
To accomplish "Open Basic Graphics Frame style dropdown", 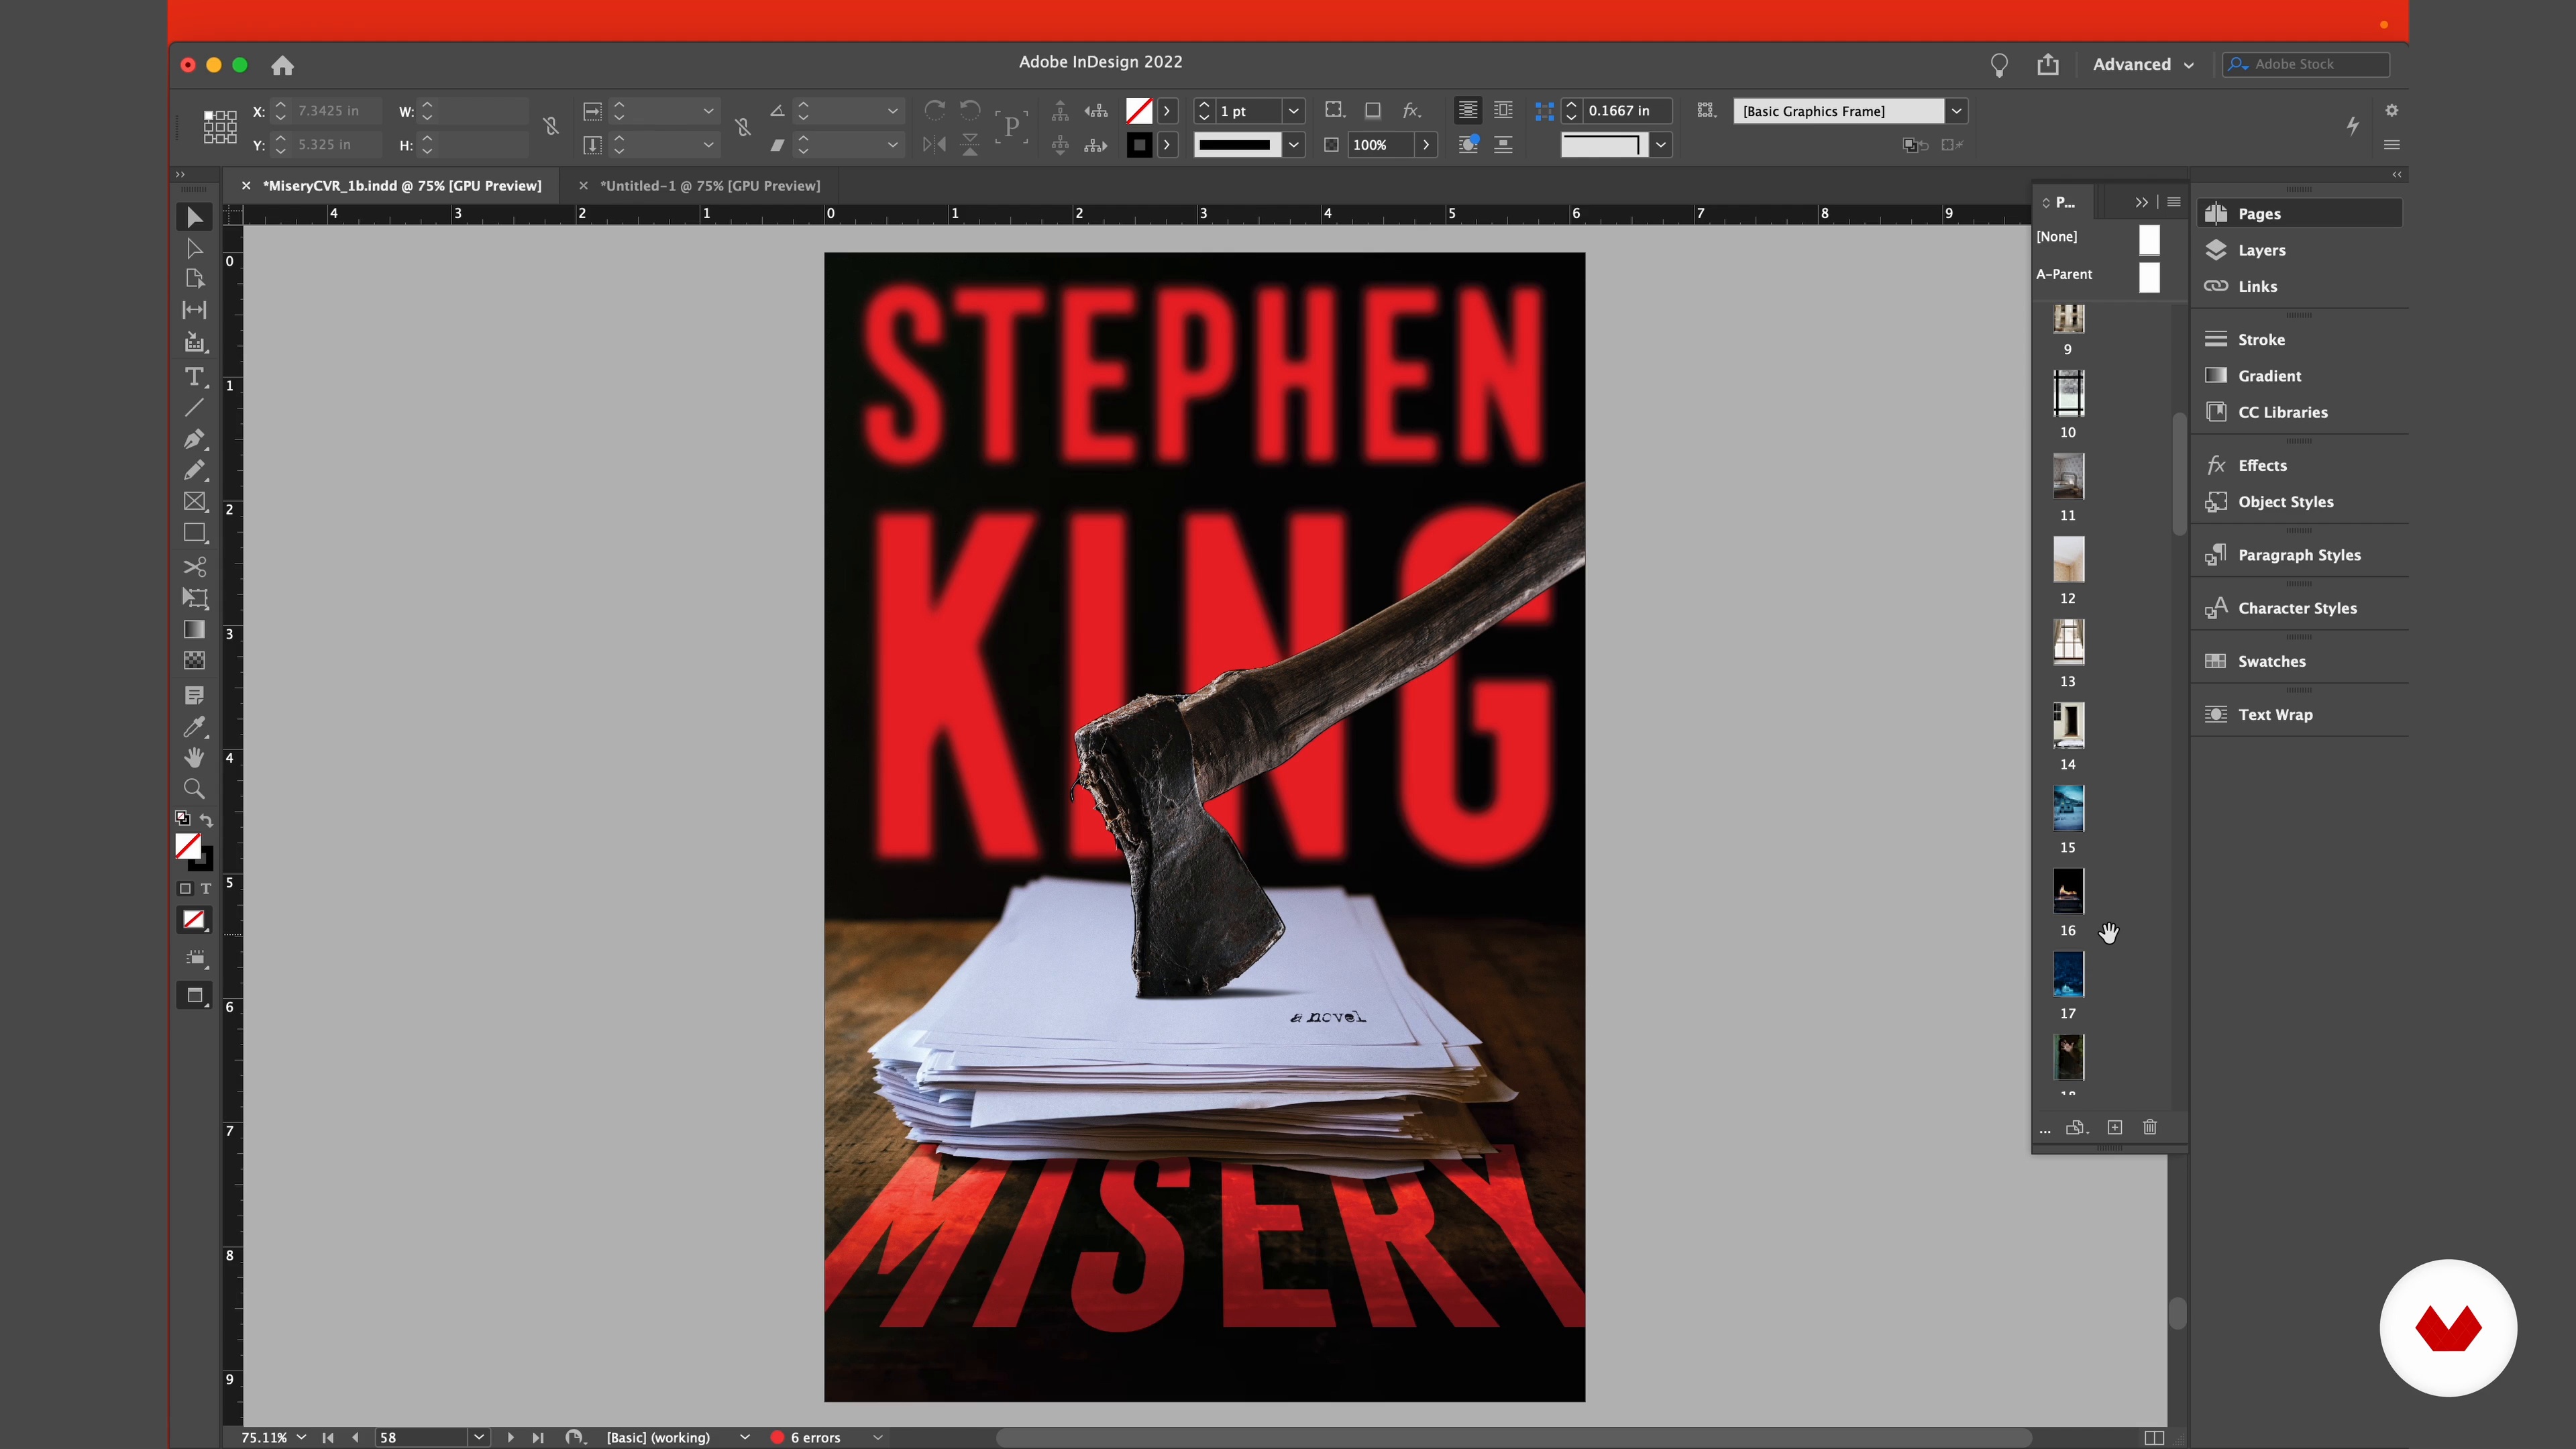I will (x=1956, y=111).
